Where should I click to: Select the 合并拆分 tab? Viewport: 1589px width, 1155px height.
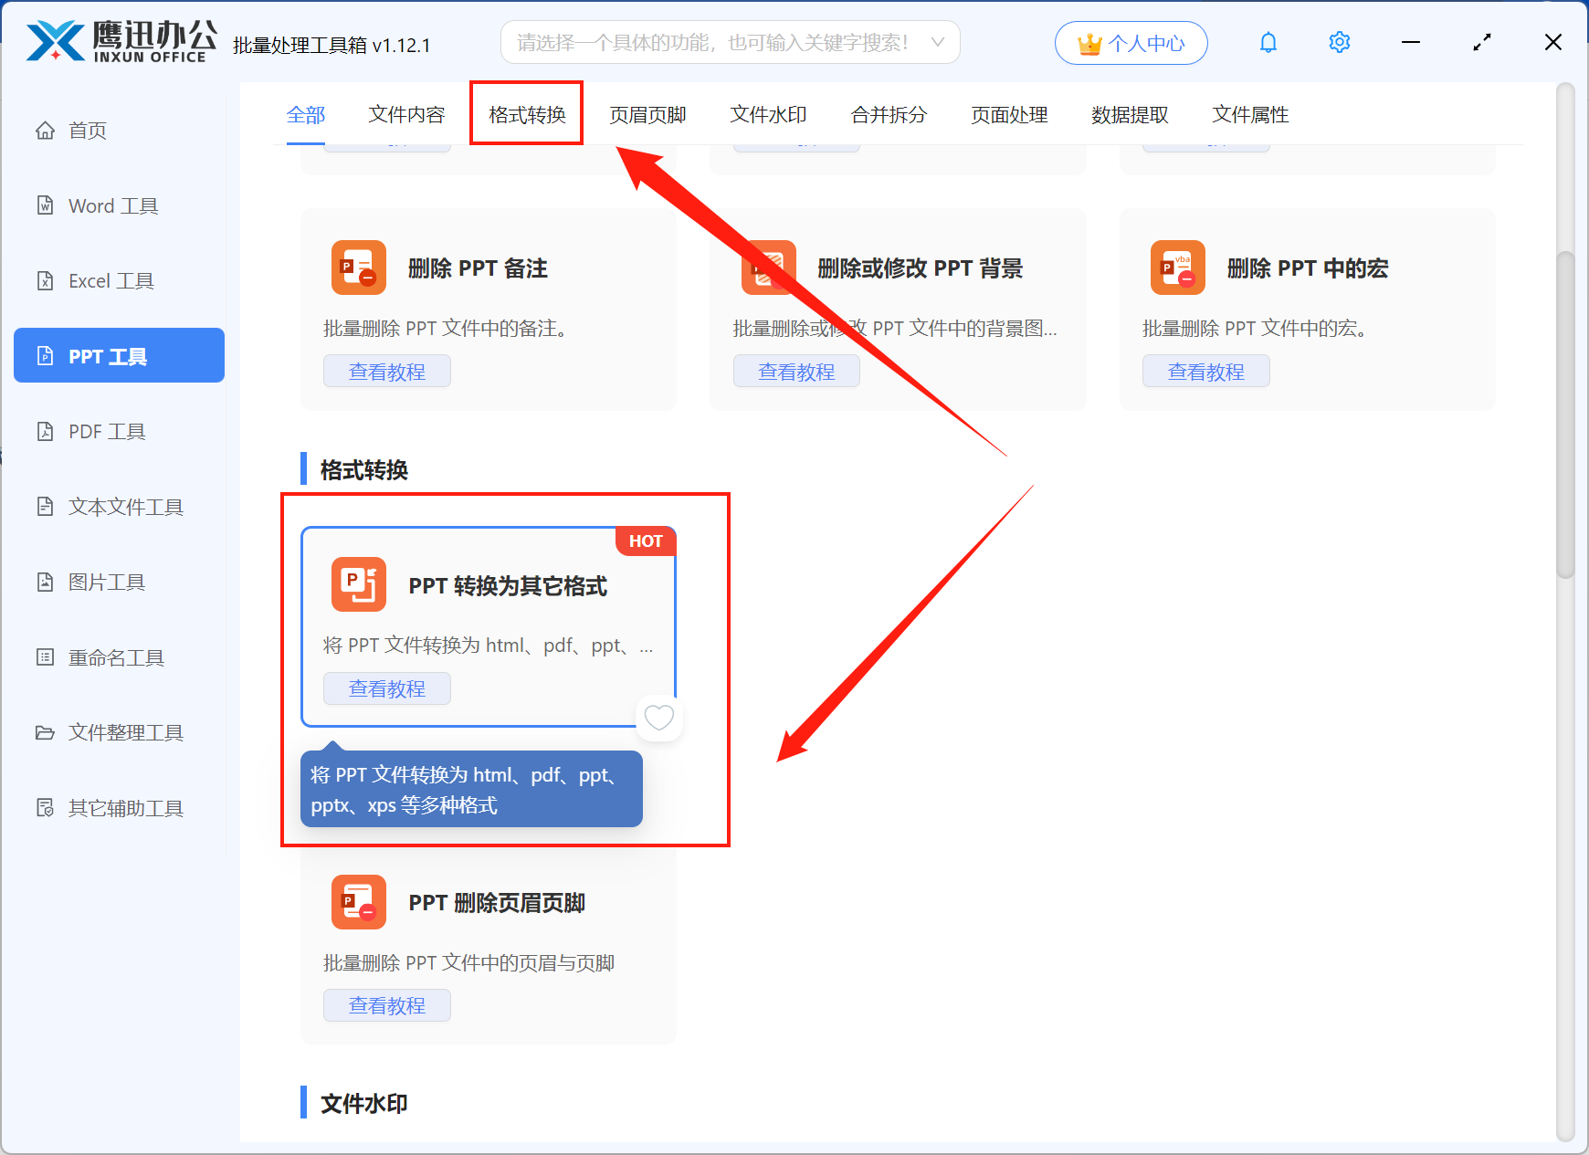(x=889, y=114)
